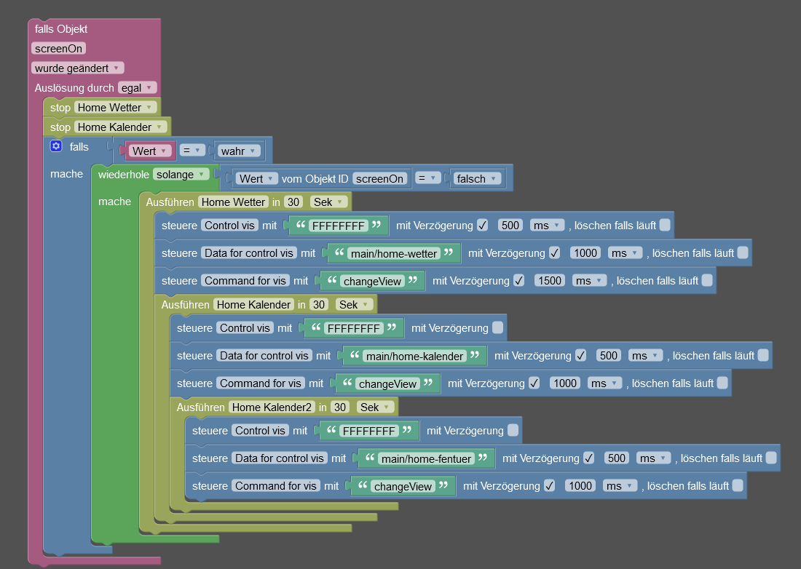The image size is (801, 569).
Task: Select the 'wiederhole' loop block
Action: coord(123,175)
